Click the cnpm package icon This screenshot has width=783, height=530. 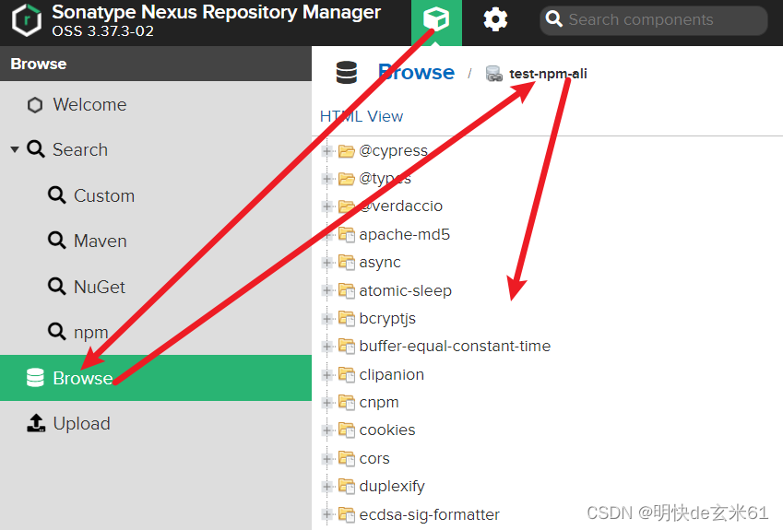coord(347,402)
